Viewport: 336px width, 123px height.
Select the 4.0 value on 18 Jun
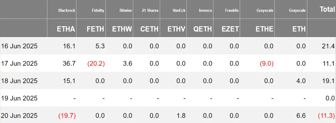(x=301, y=81)
